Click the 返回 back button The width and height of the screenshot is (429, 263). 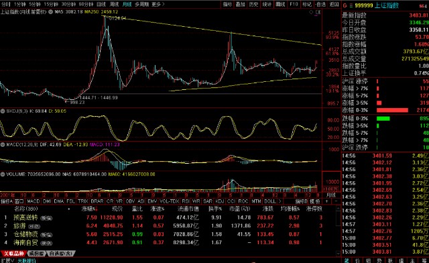click(x=334, y=4)
